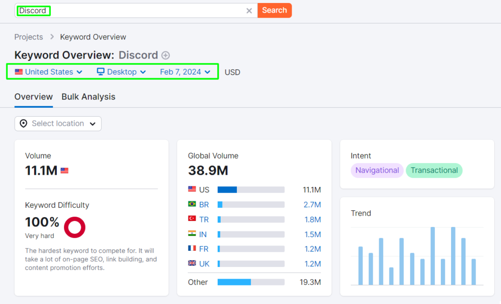Open the United States country dropdown

48,72
